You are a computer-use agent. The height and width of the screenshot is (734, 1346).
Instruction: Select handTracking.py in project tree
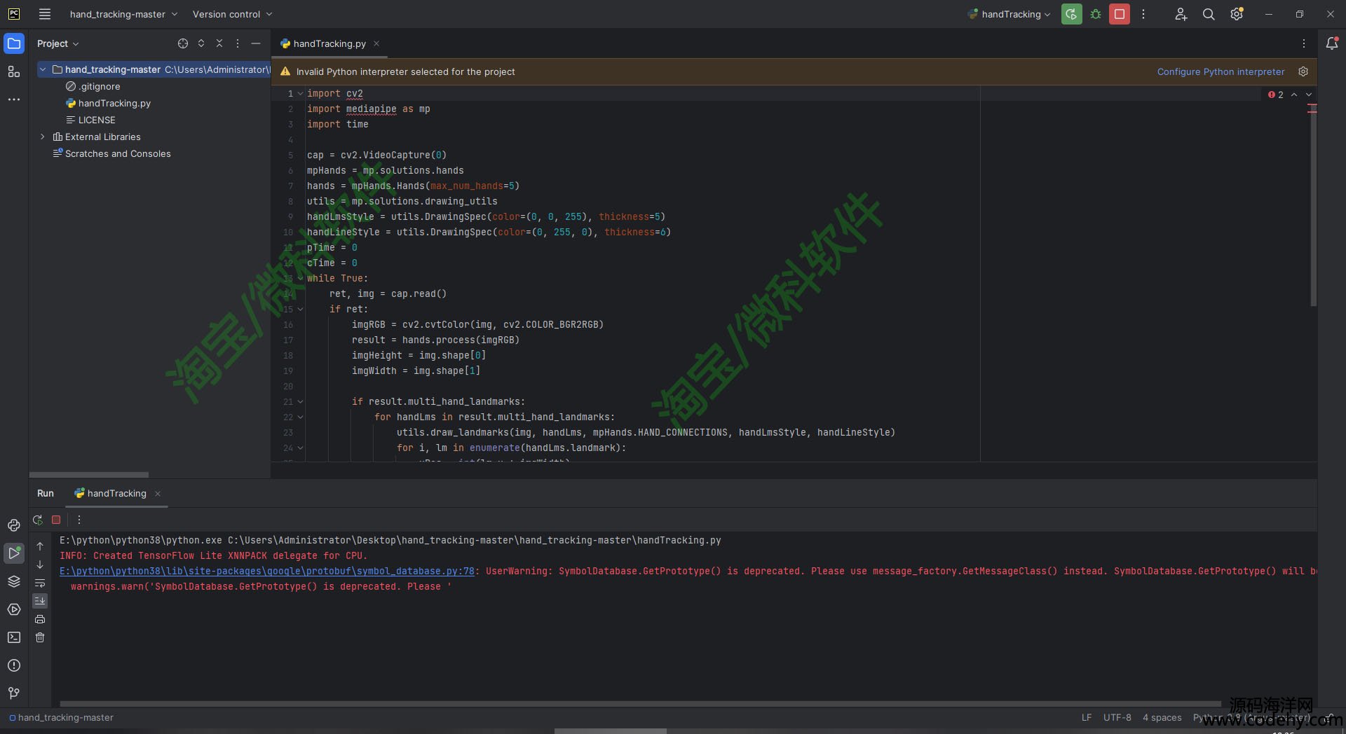pyautogui.click(x=114, y=103)
